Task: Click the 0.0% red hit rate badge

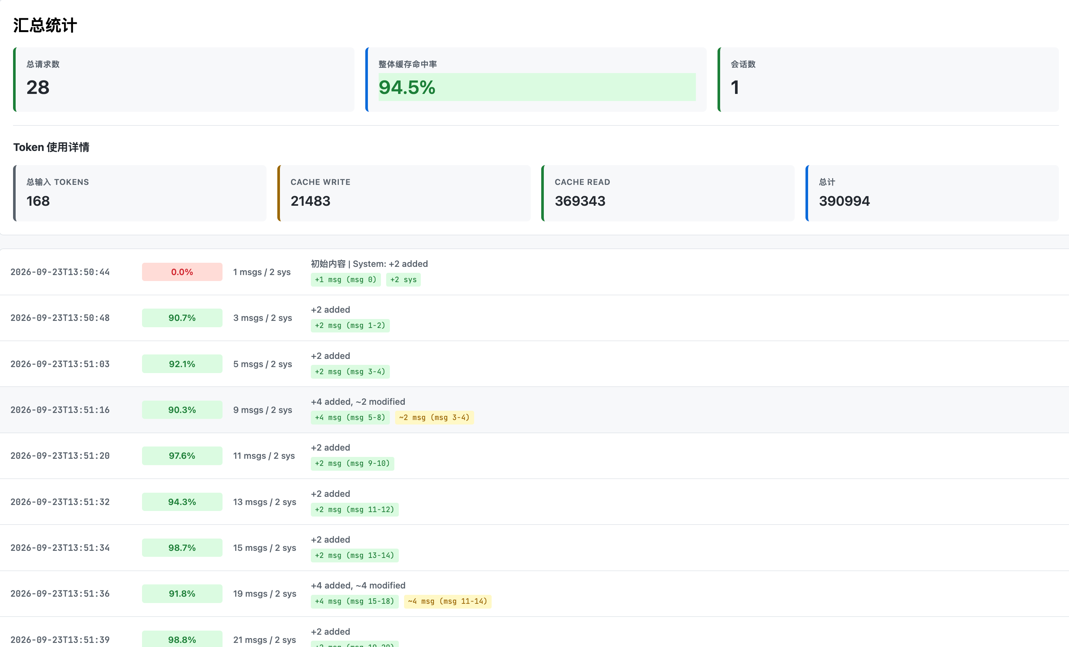Action: (182, 272)
